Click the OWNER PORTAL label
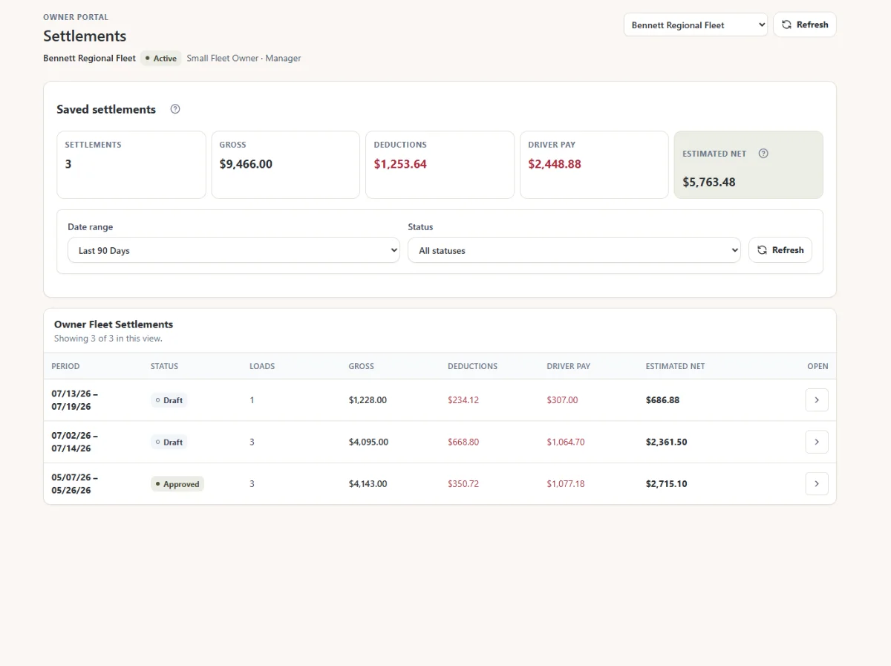Image resolution: width=891 pixels, height=666 pixels. click(x=76, y=17)
